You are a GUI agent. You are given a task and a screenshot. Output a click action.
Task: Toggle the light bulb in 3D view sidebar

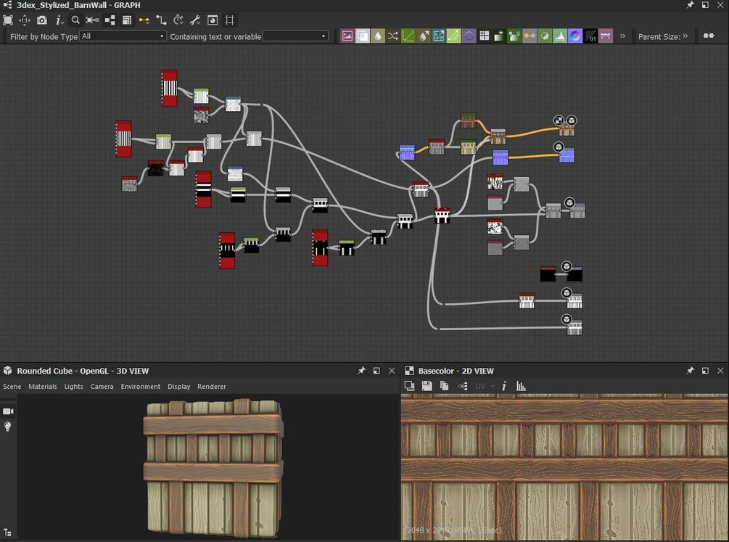8,427
